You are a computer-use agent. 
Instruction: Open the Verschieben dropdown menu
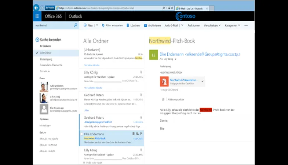tap(212, 26)
